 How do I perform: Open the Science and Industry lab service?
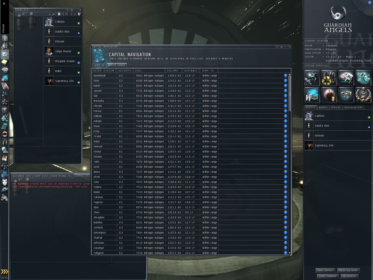coord(312,95)
